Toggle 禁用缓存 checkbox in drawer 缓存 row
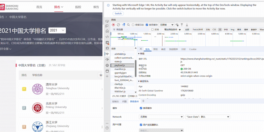Screen dimensions: 264x132 pos(141,108)
